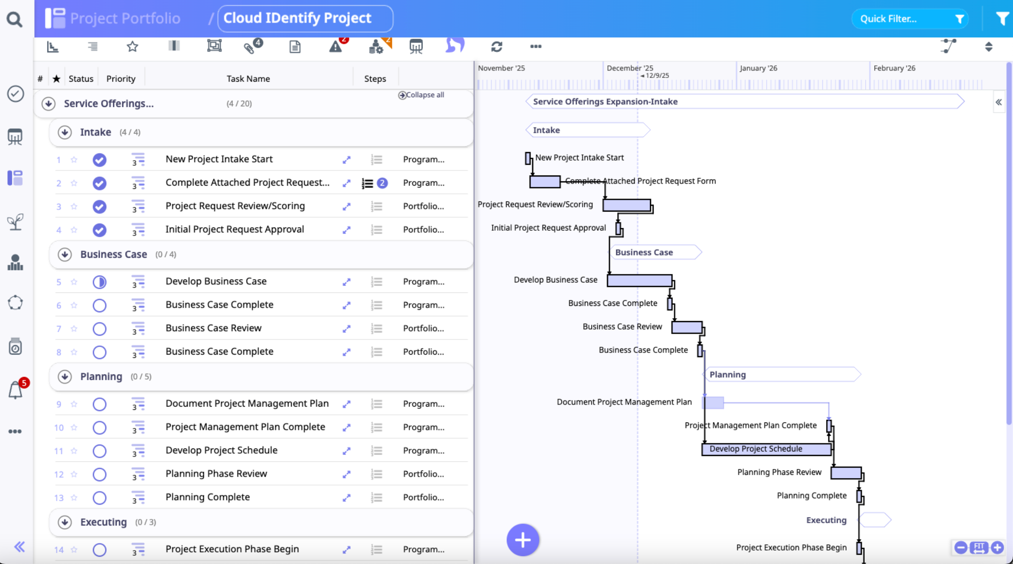The image size is (1013, 564).
Task: Collapse the Business Case group
Action: [64, 255]
